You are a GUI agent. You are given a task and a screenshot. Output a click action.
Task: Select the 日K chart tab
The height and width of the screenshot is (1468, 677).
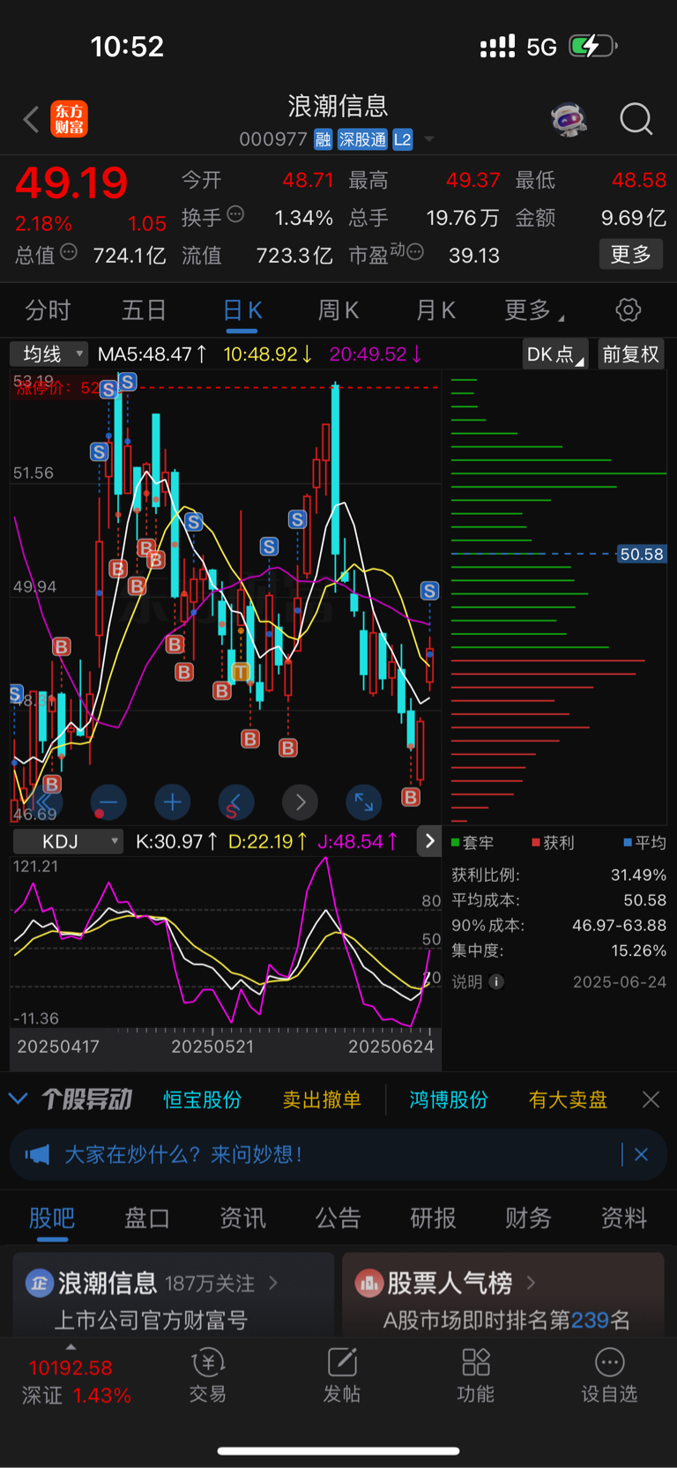(x=242, y=310)
